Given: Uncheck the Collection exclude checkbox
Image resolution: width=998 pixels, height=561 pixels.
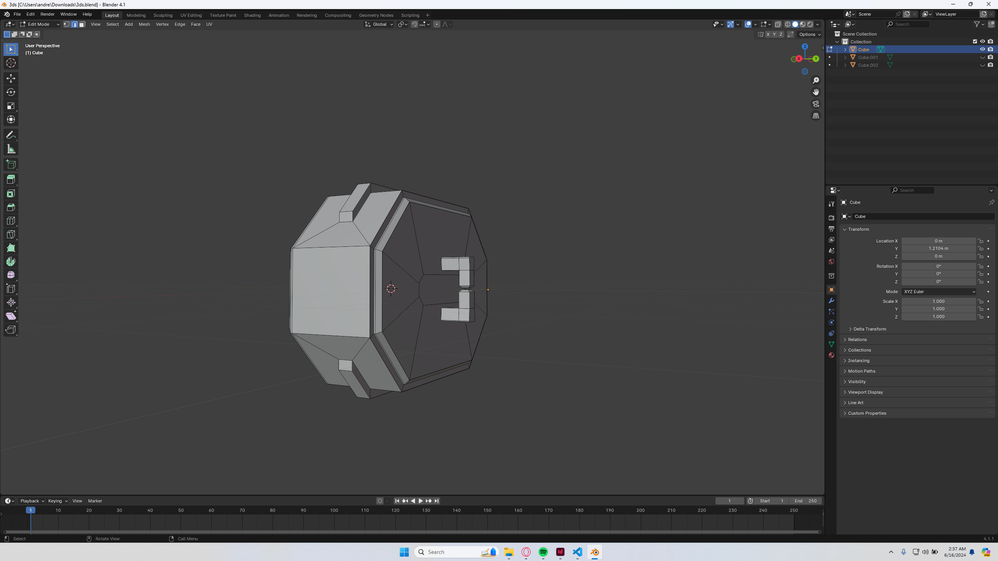Looking at the screenshot, I should (x=975, y=42).
